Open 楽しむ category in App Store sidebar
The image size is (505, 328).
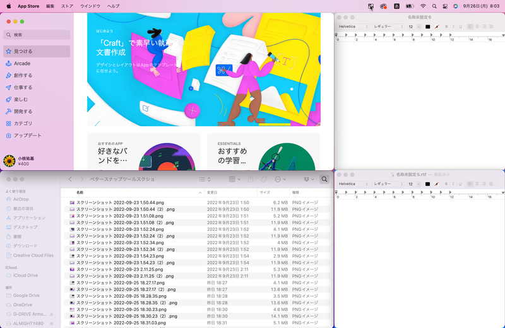tap(37, 100)
